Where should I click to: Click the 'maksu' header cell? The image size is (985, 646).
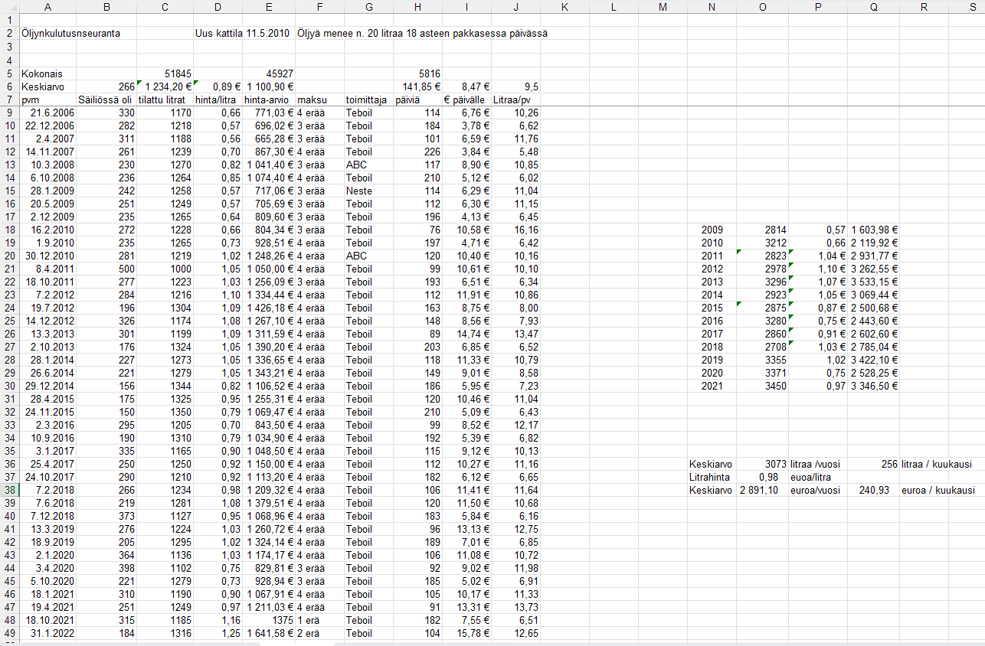[x=320, y=100]
